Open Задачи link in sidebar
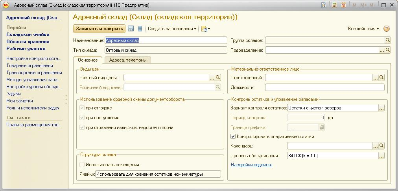The width and height of the screenshot is (398, 191). tap(13, 94)
